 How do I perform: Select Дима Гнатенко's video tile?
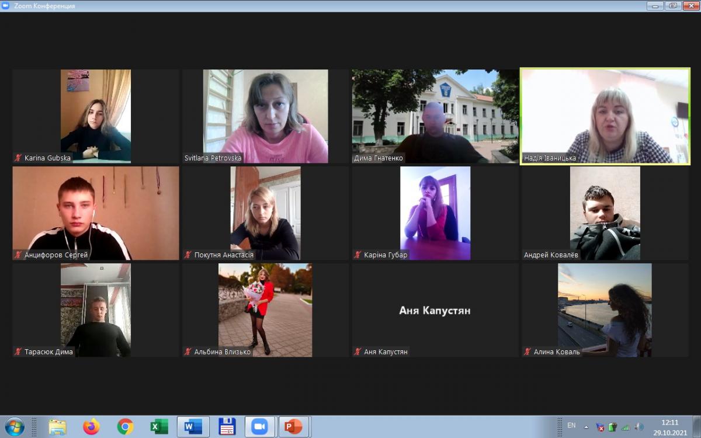coord(435,116)
